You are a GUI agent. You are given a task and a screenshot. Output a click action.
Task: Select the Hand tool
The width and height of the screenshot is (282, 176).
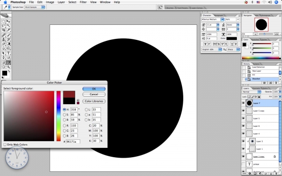point(3,67)
